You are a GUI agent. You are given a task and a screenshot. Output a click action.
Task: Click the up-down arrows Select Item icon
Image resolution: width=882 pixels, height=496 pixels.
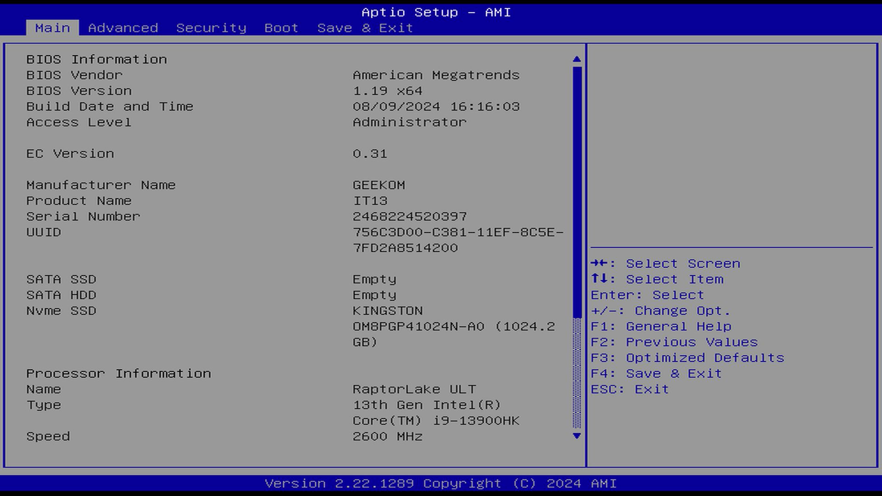pos(599,279)
